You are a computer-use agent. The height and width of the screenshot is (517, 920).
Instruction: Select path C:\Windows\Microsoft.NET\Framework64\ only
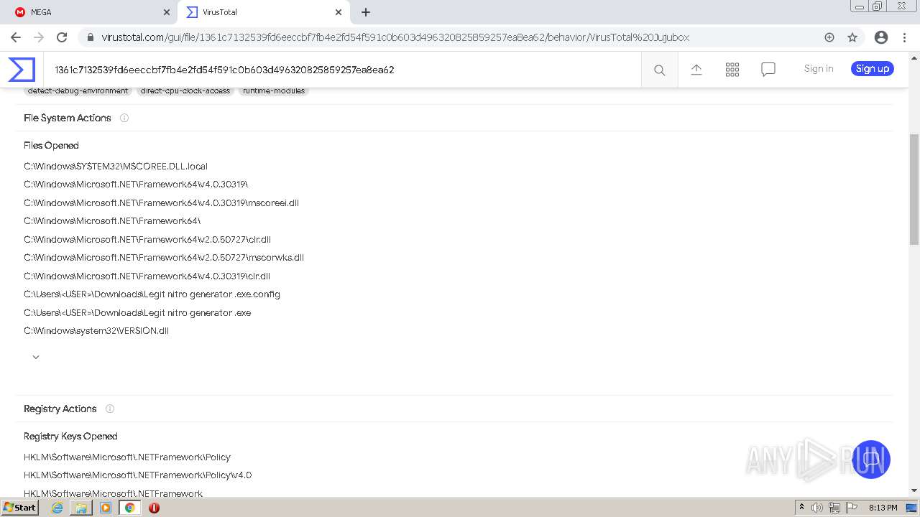(112, 220)
